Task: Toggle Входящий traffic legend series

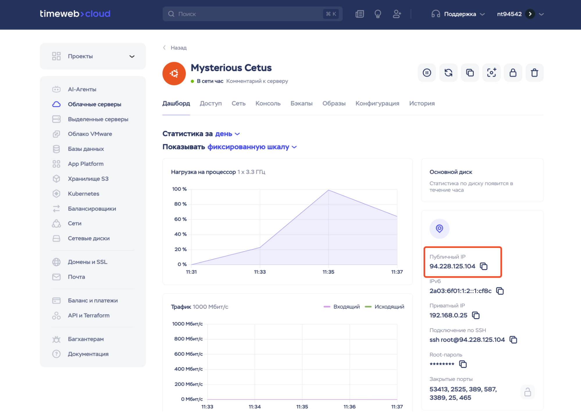Action: click(346, 307)
